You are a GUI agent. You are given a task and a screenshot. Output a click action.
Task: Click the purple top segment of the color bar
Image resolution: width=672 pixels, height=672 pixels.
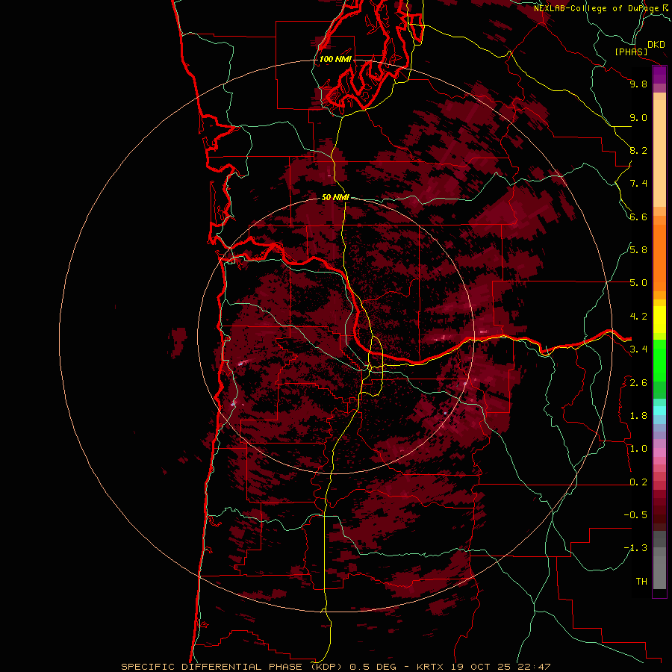pos(659,75)
